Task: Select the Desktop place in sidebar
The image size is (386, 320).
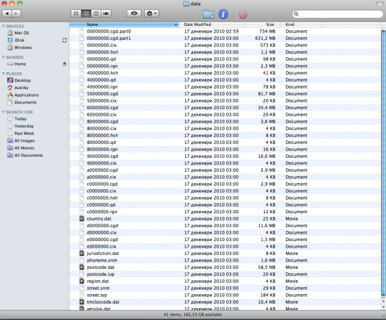Action: (x=23, y=80)
